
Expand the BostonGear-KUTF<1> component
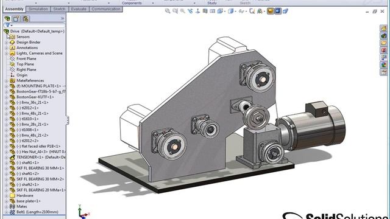coord(7,97)
